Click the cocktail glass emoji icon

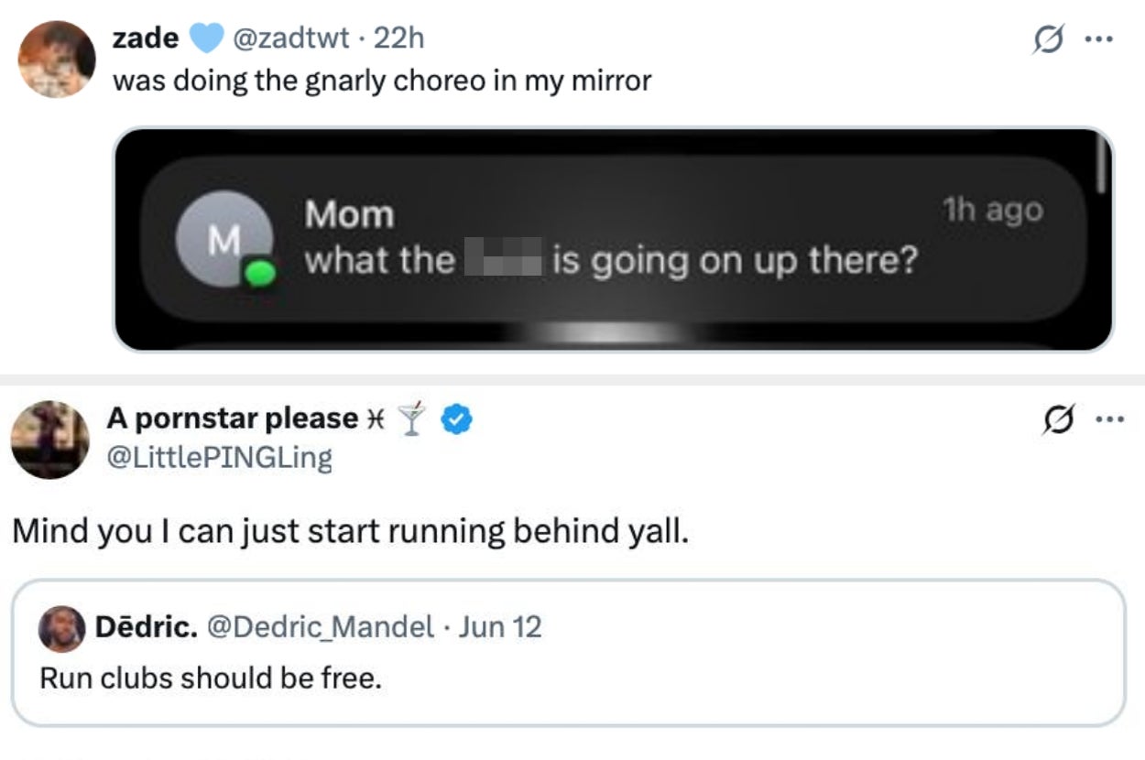tap(414, 418)
